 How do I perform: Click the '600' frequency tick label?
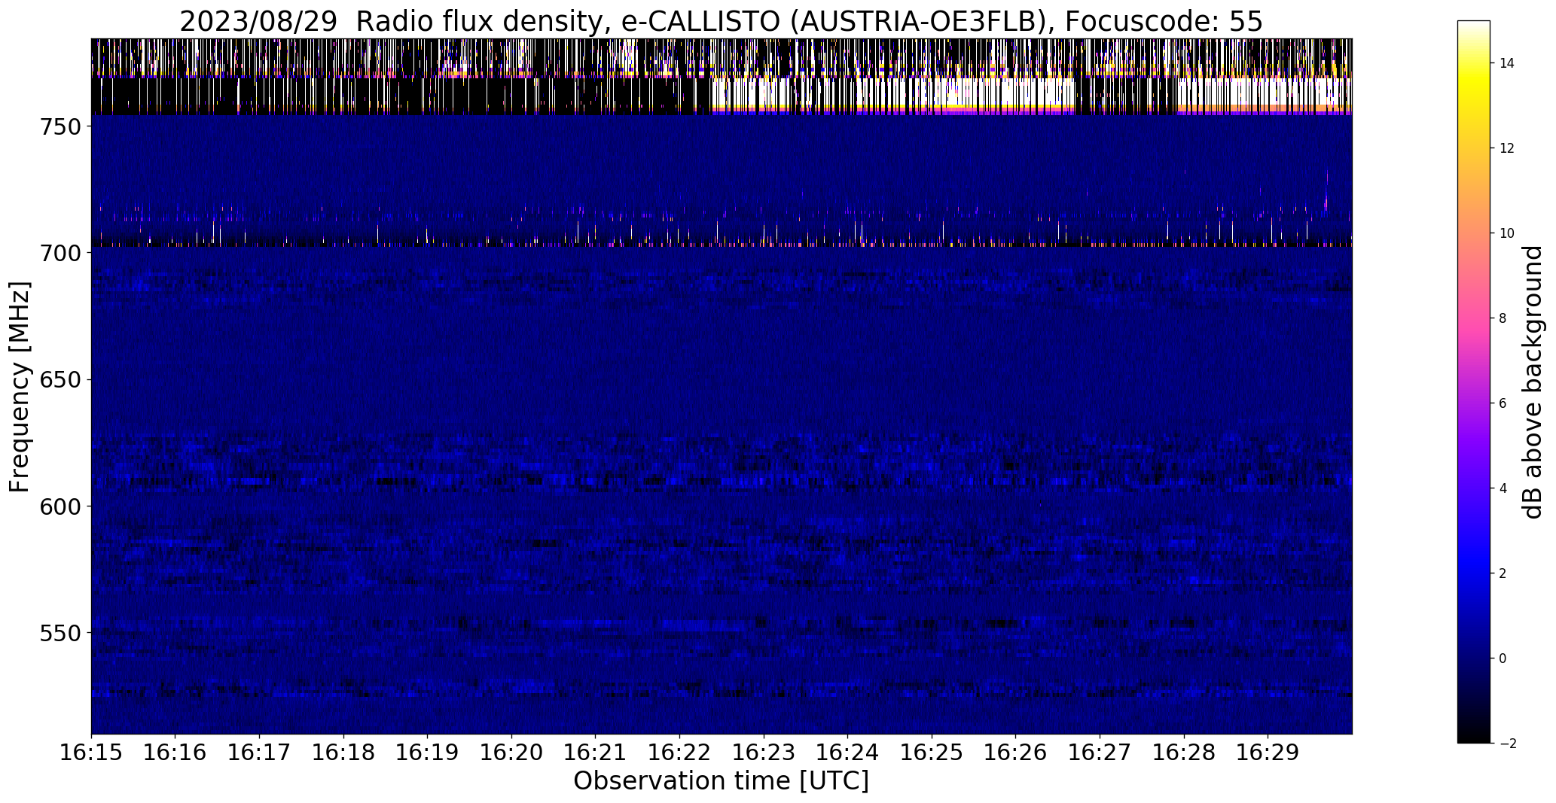[x=59, y=506]
